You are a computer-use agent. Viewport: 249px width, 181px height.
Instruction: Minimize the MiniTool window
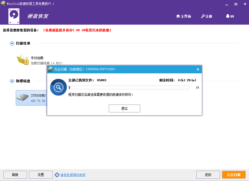[x=227, y=4]
